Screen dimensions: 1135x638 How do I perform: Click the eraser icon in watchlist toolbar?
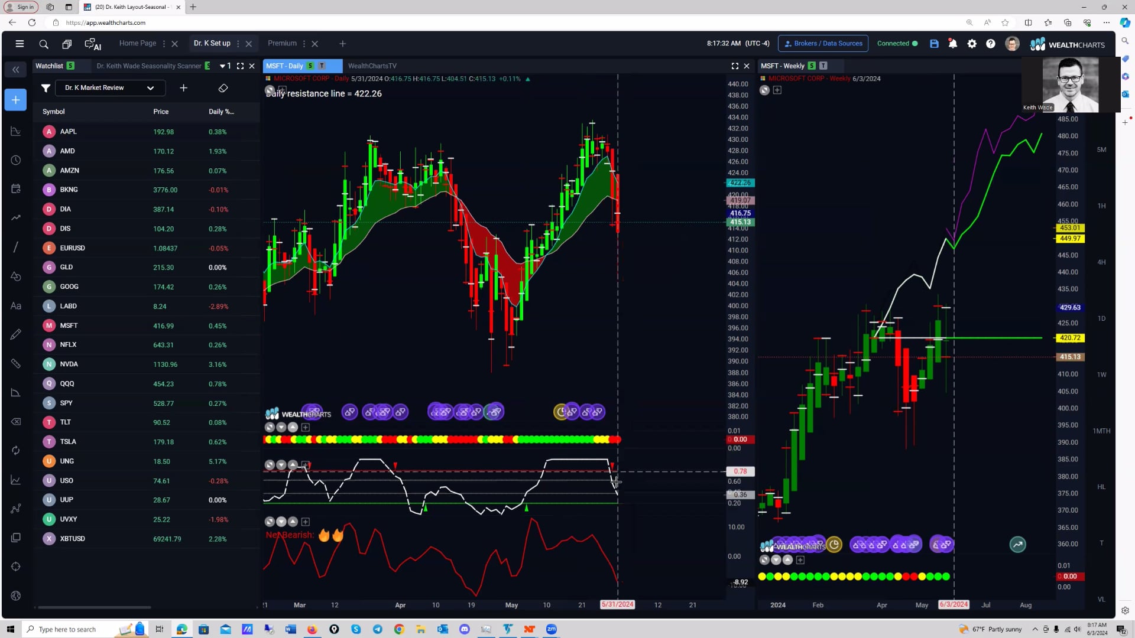(x=223, y=88)
